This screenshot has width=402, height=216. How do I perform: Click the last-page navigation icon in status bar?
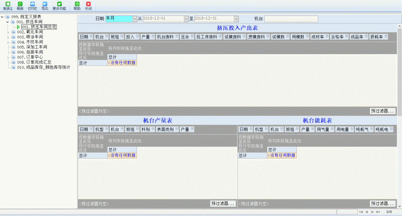pyautogui.click(x=378, y=212)
